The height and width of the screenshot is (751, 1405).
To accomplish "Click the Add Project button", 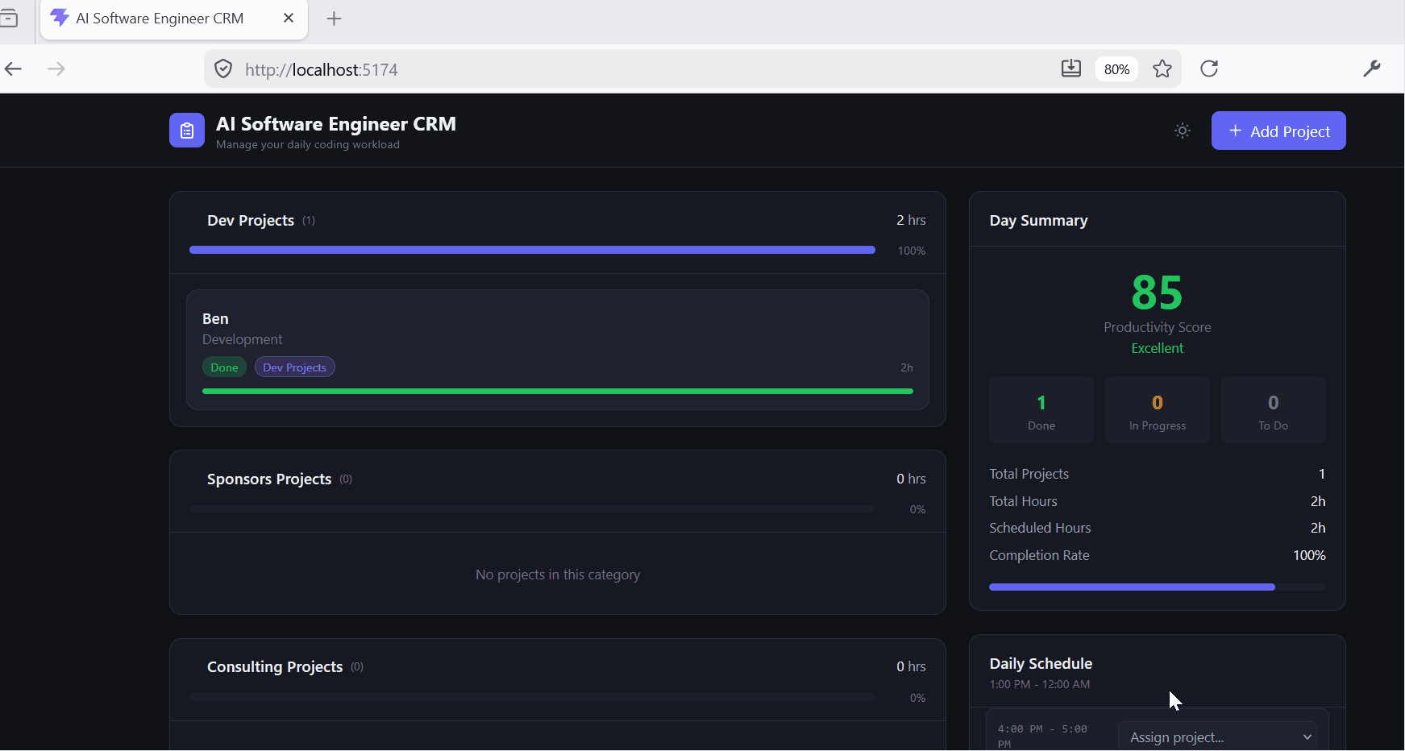I will pos(1278,131).
